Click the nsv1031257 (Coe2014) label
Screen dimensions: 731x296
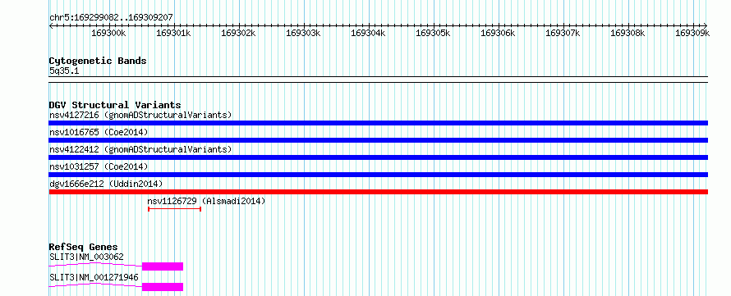point(99,166)
